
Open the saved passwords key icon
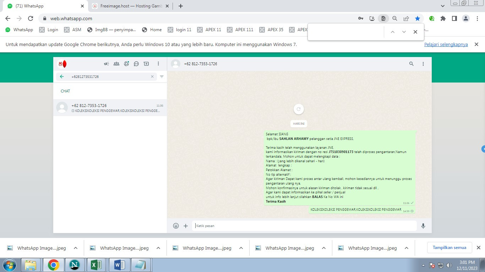361,18
